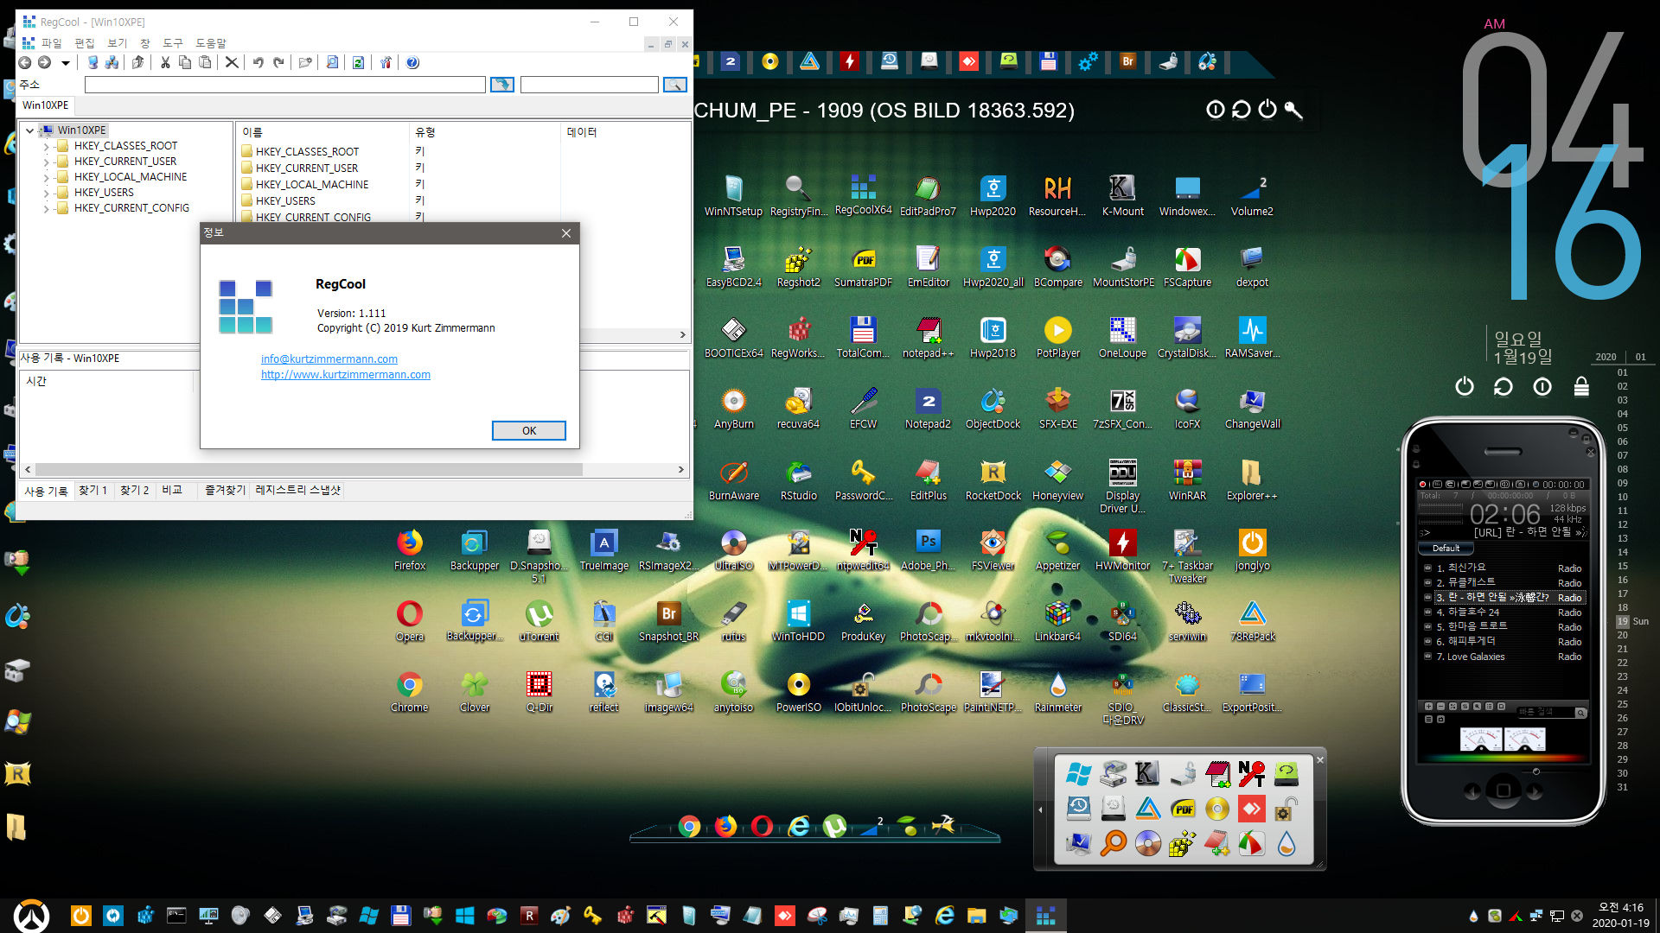Open the uTorrent desktop shortcut
Image resolution: width=1660 pixels, height=933 pixels.
click(539, 620)
